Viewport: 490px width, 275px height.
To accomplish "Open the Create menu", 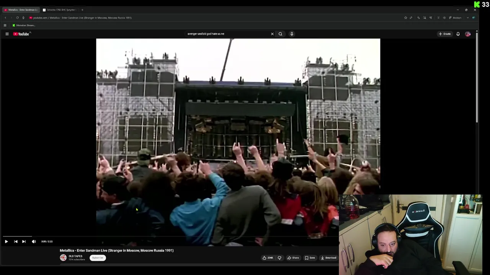I will pyautogui.click(x=445, y=34).
